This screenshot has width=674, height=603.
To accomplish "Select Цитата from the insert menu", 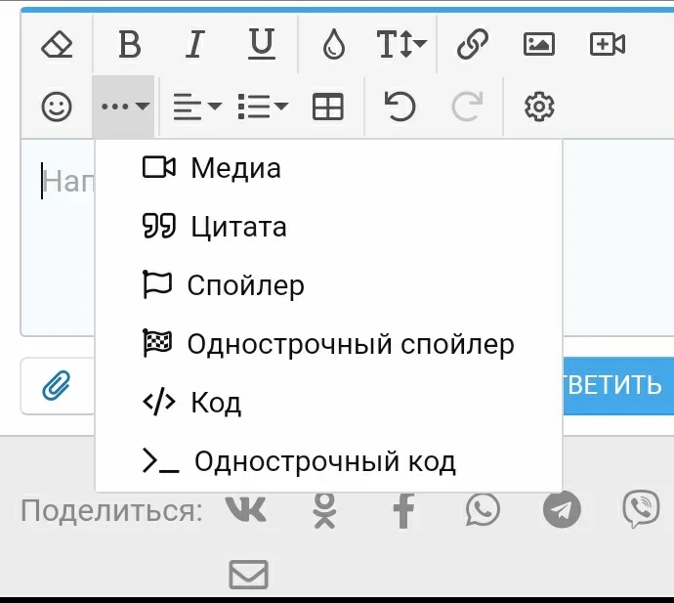I will click(x=238, y=227).
